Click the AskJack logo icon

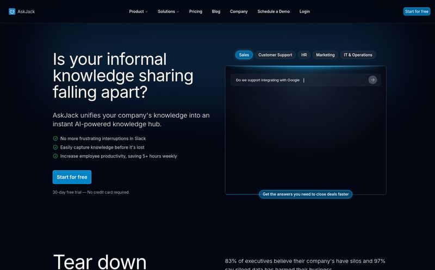(12, 11)
